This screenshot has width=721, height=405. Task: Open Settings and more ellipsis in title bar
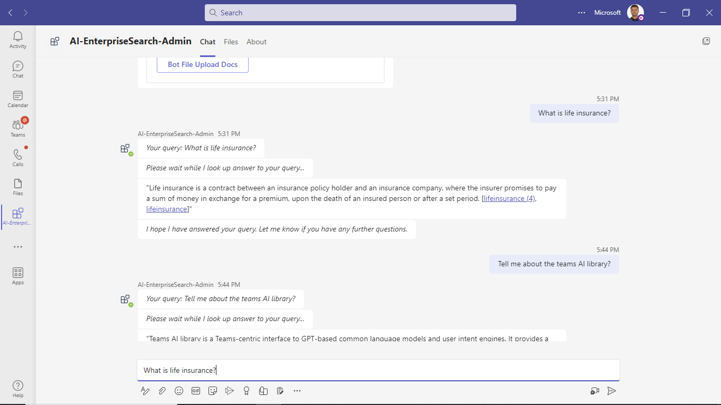[582, 13]
